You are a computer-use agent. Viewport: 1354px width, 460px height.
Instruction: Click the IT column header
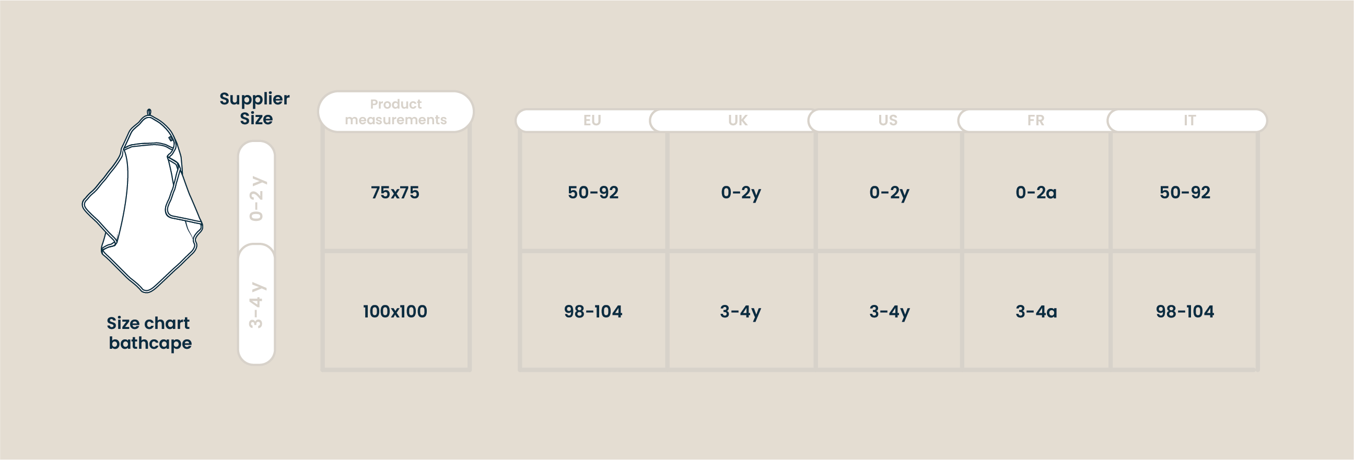1189,120
